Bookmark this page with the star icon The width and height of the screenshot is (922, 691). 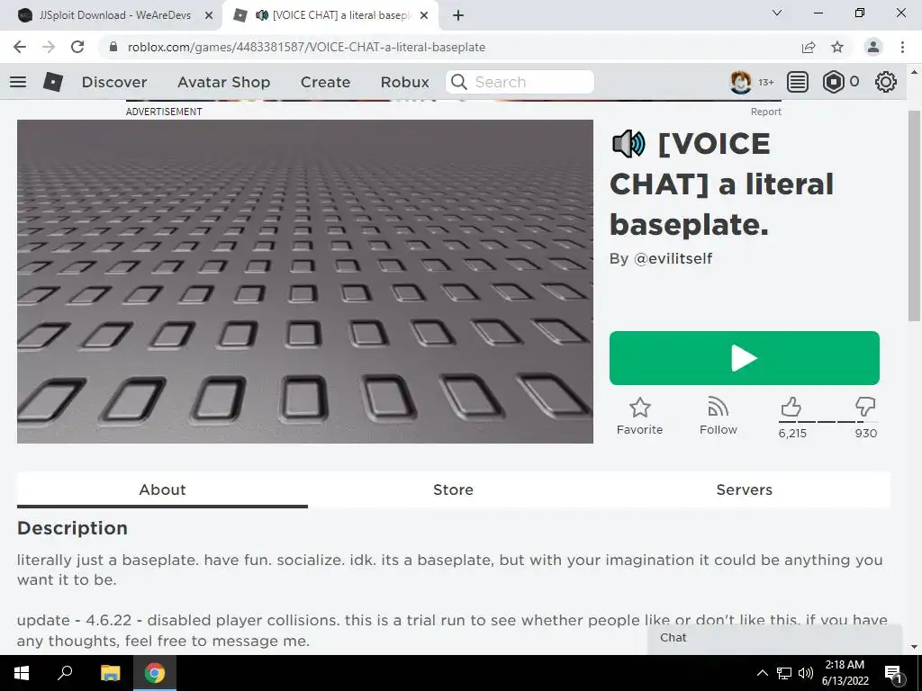[x=837, y=47]
